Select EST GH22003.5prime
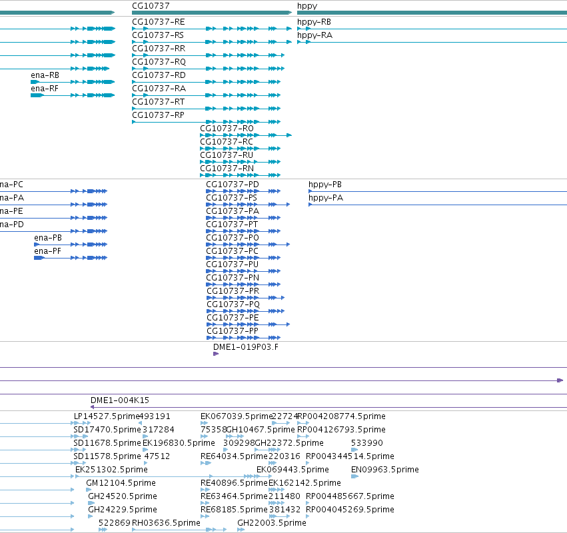567x533 pixels. click(272, 523)
